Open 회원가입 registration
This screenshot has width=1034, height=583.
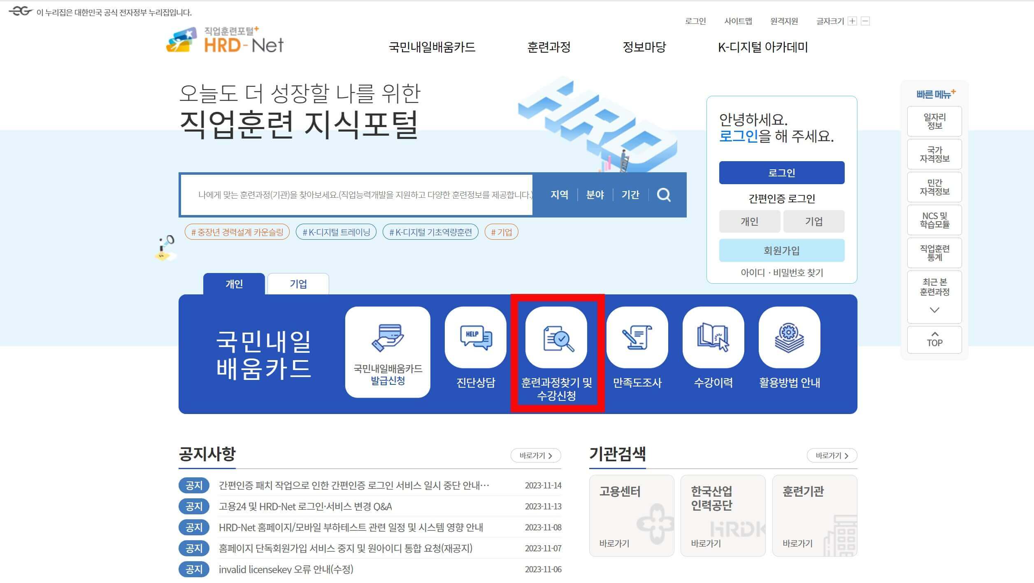pos(781,250)
